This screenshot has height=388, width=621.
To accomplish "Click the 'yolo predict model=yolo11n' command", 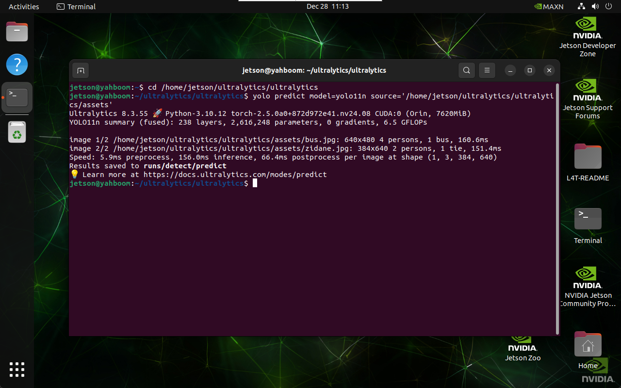I will pyautogui.click(x=311, y=100).
